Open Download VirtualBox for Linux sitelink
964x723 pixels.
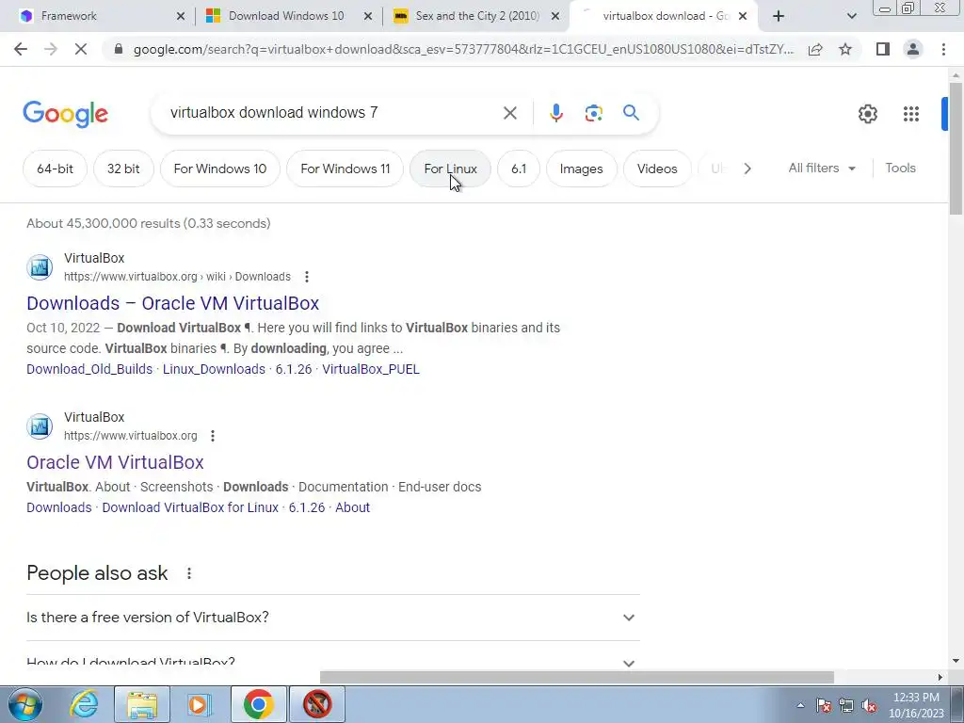tap(190, 507)
